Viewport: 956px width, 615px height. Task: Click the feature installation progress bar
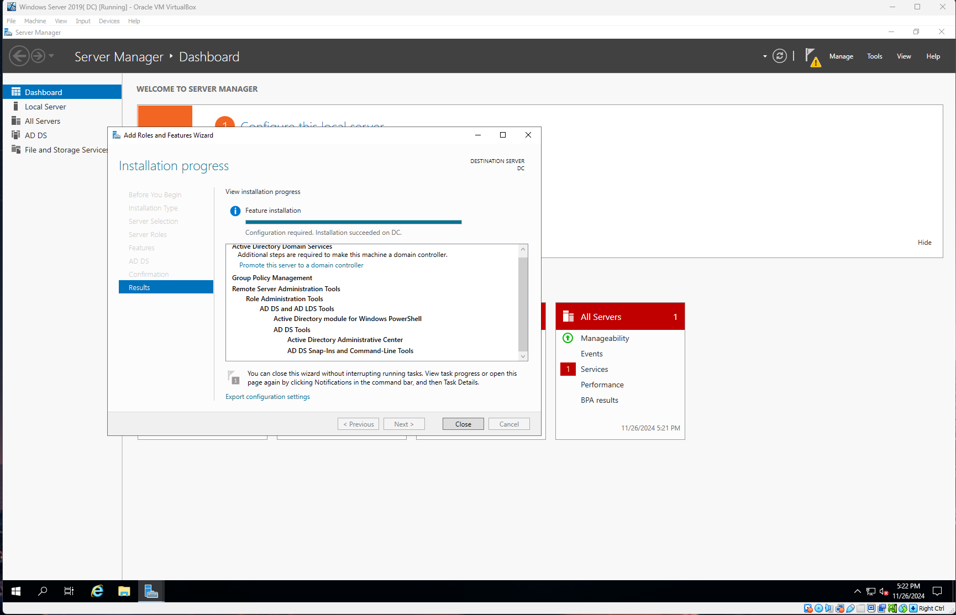pos(354,222)
